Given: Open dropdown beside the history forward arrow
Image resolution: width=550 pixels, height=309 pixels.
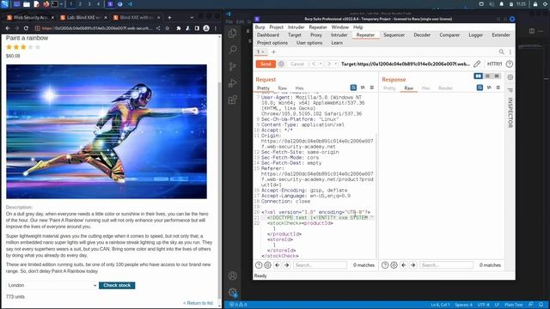Looking at the screenshot, I should pos(336,64).
